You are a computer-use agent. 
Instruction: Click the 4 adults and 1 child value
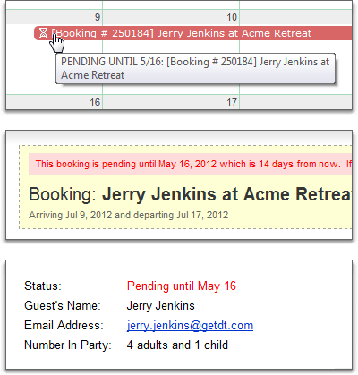point(177,345)
